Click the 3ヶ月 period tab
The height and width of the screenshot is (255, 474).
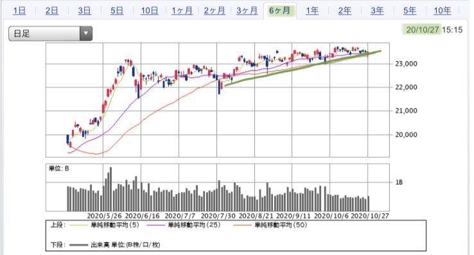coord(247,11)
